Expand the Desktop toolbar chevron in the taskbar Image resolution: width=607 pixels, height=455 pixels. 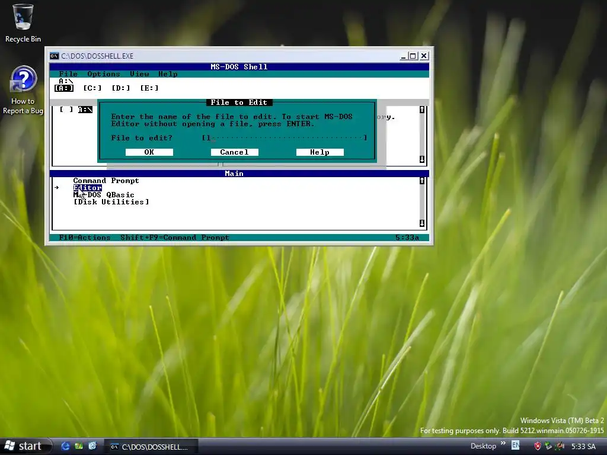click(503, 443)
